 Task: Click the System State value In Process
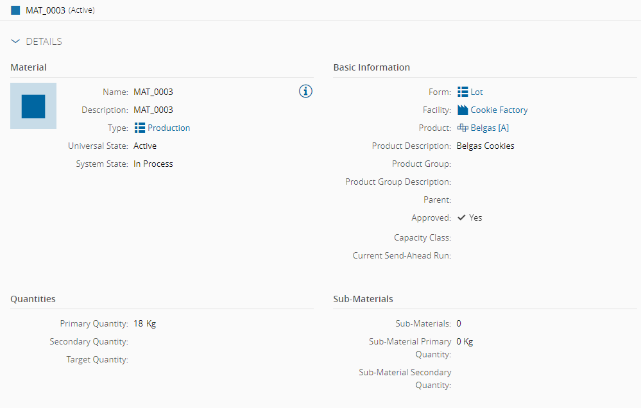coord(153,164)
